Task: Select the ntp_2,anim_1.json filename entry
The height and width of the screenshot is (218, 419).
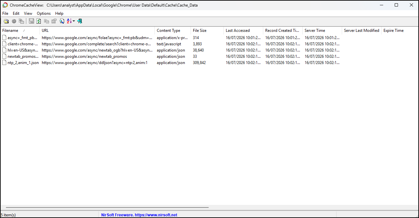Action: click(x=23, y=63)
